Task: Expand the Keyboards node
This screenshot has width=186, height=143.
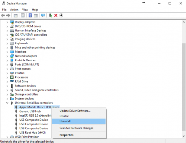Action: pos(7,43)
